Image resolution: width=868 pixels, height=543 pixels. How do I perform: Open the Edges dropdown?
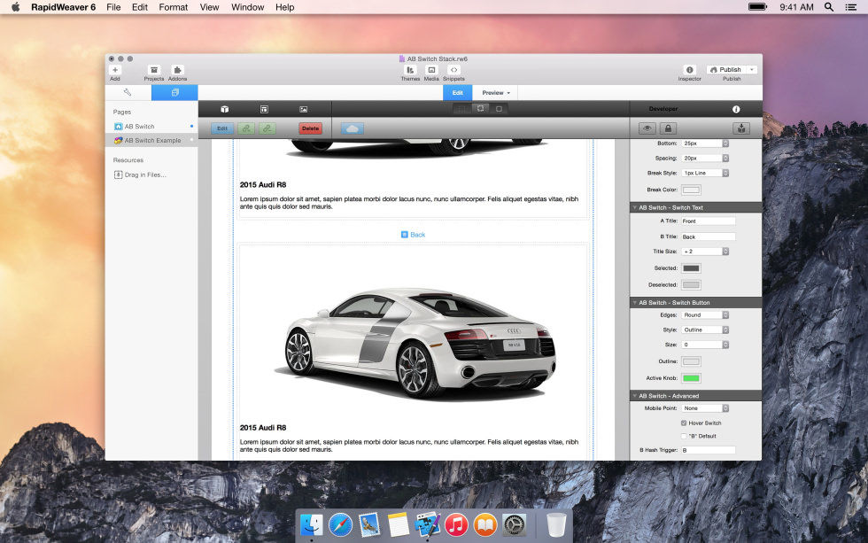pos(705,315)
